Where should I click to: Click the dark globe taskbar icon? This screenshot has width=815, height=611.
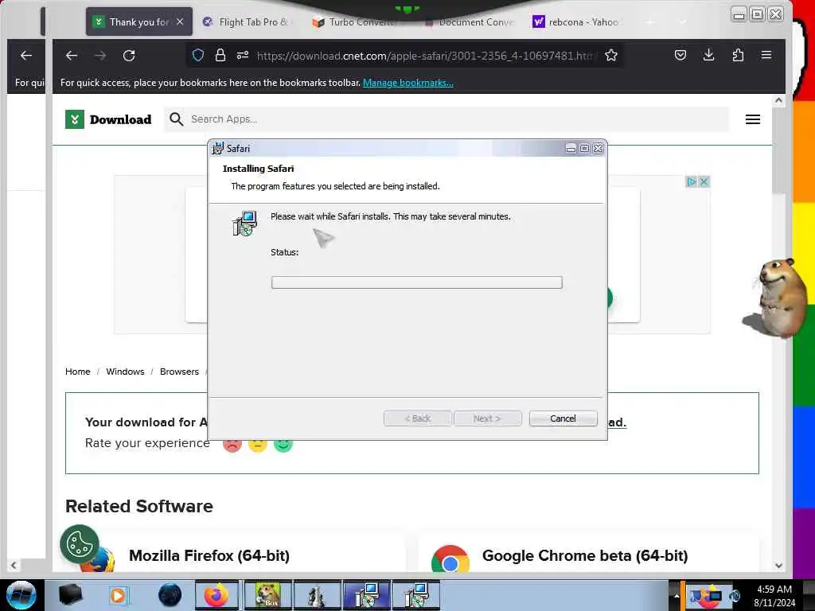tap(170, 595)
